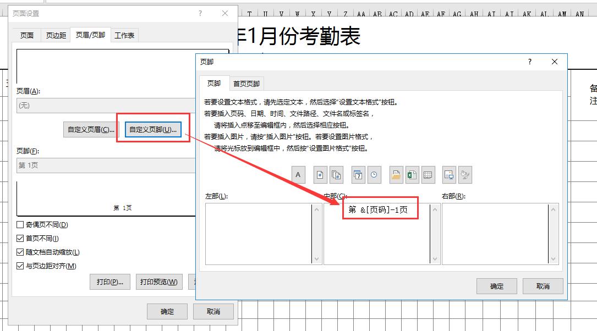The width and height of the screenshot is (597, 331).
Task: Switch to the 首页页脚 tab
Action: point(245,84)
